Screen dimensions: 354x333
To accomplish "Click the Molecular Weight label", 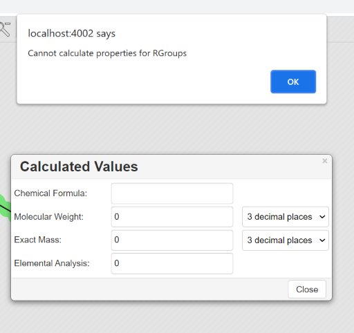I will click(x=48, y=217).
